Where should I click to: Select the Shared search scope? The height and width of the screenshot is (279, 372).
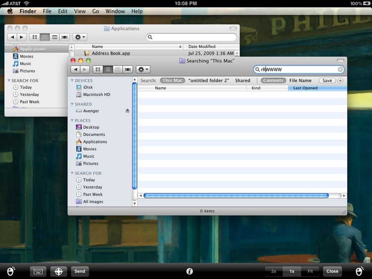point(243,81)
